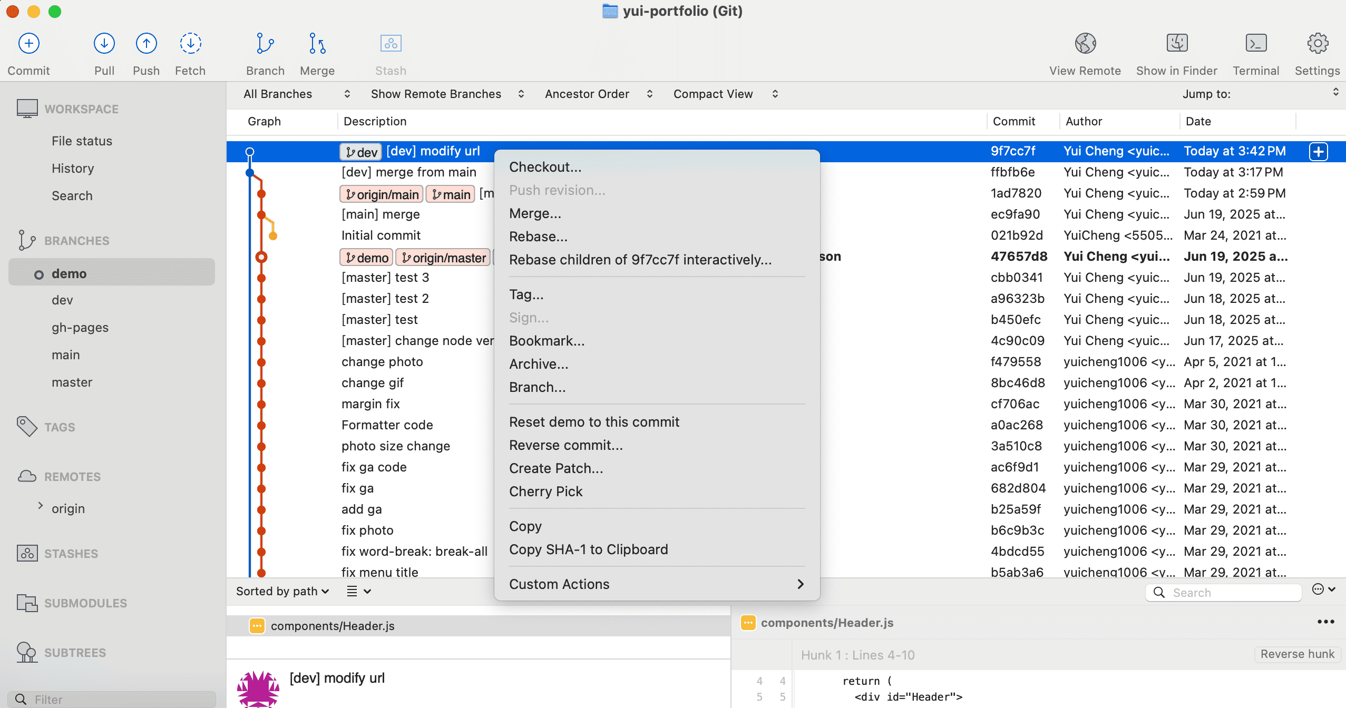The width and height of the screenshot is (1346, 708).
Task: Click the Pull icon in toolbar
Action: [x=104, y=44]
